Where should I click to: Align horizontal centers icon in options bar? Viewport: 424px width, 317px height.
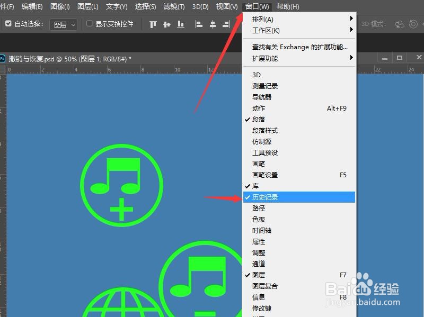coord(213,24)
